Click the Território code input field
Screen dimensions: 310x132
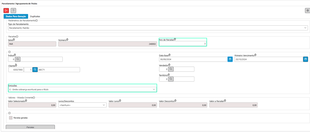point(164,79)
